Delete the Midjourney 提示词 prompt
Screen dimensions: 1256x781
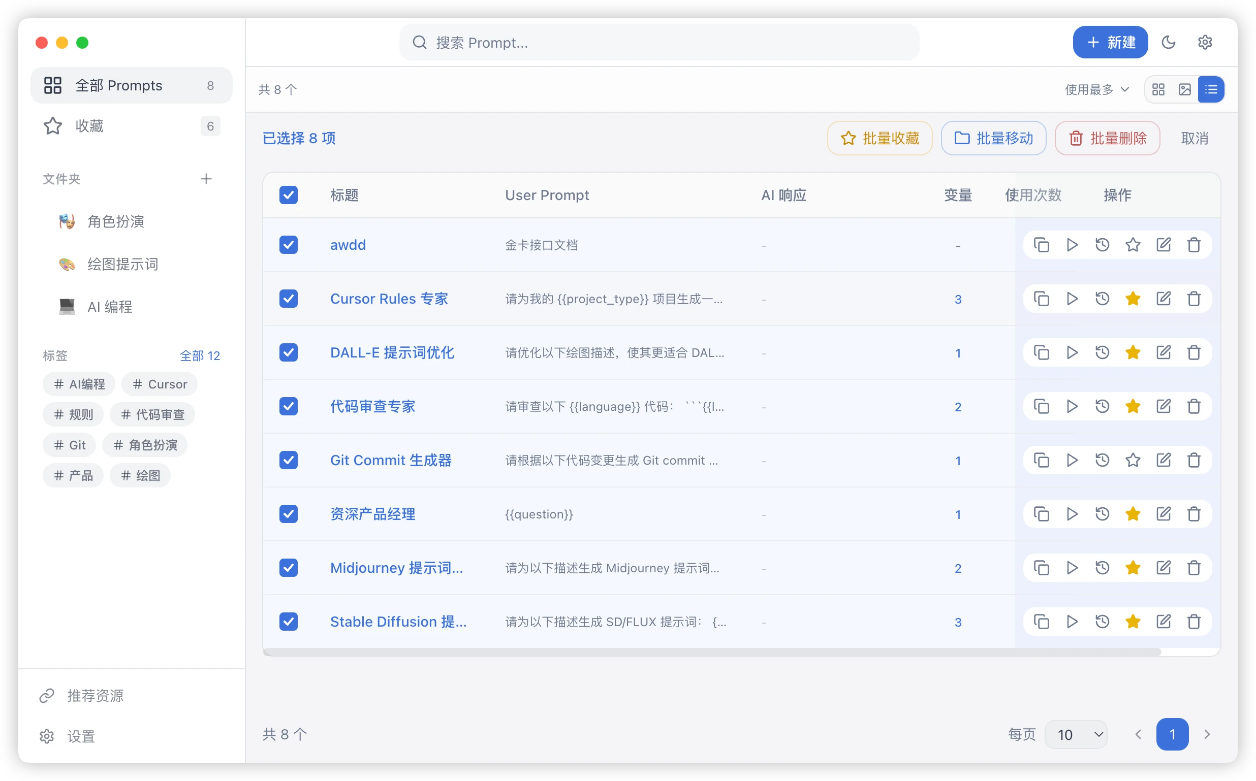point(1194,568)
